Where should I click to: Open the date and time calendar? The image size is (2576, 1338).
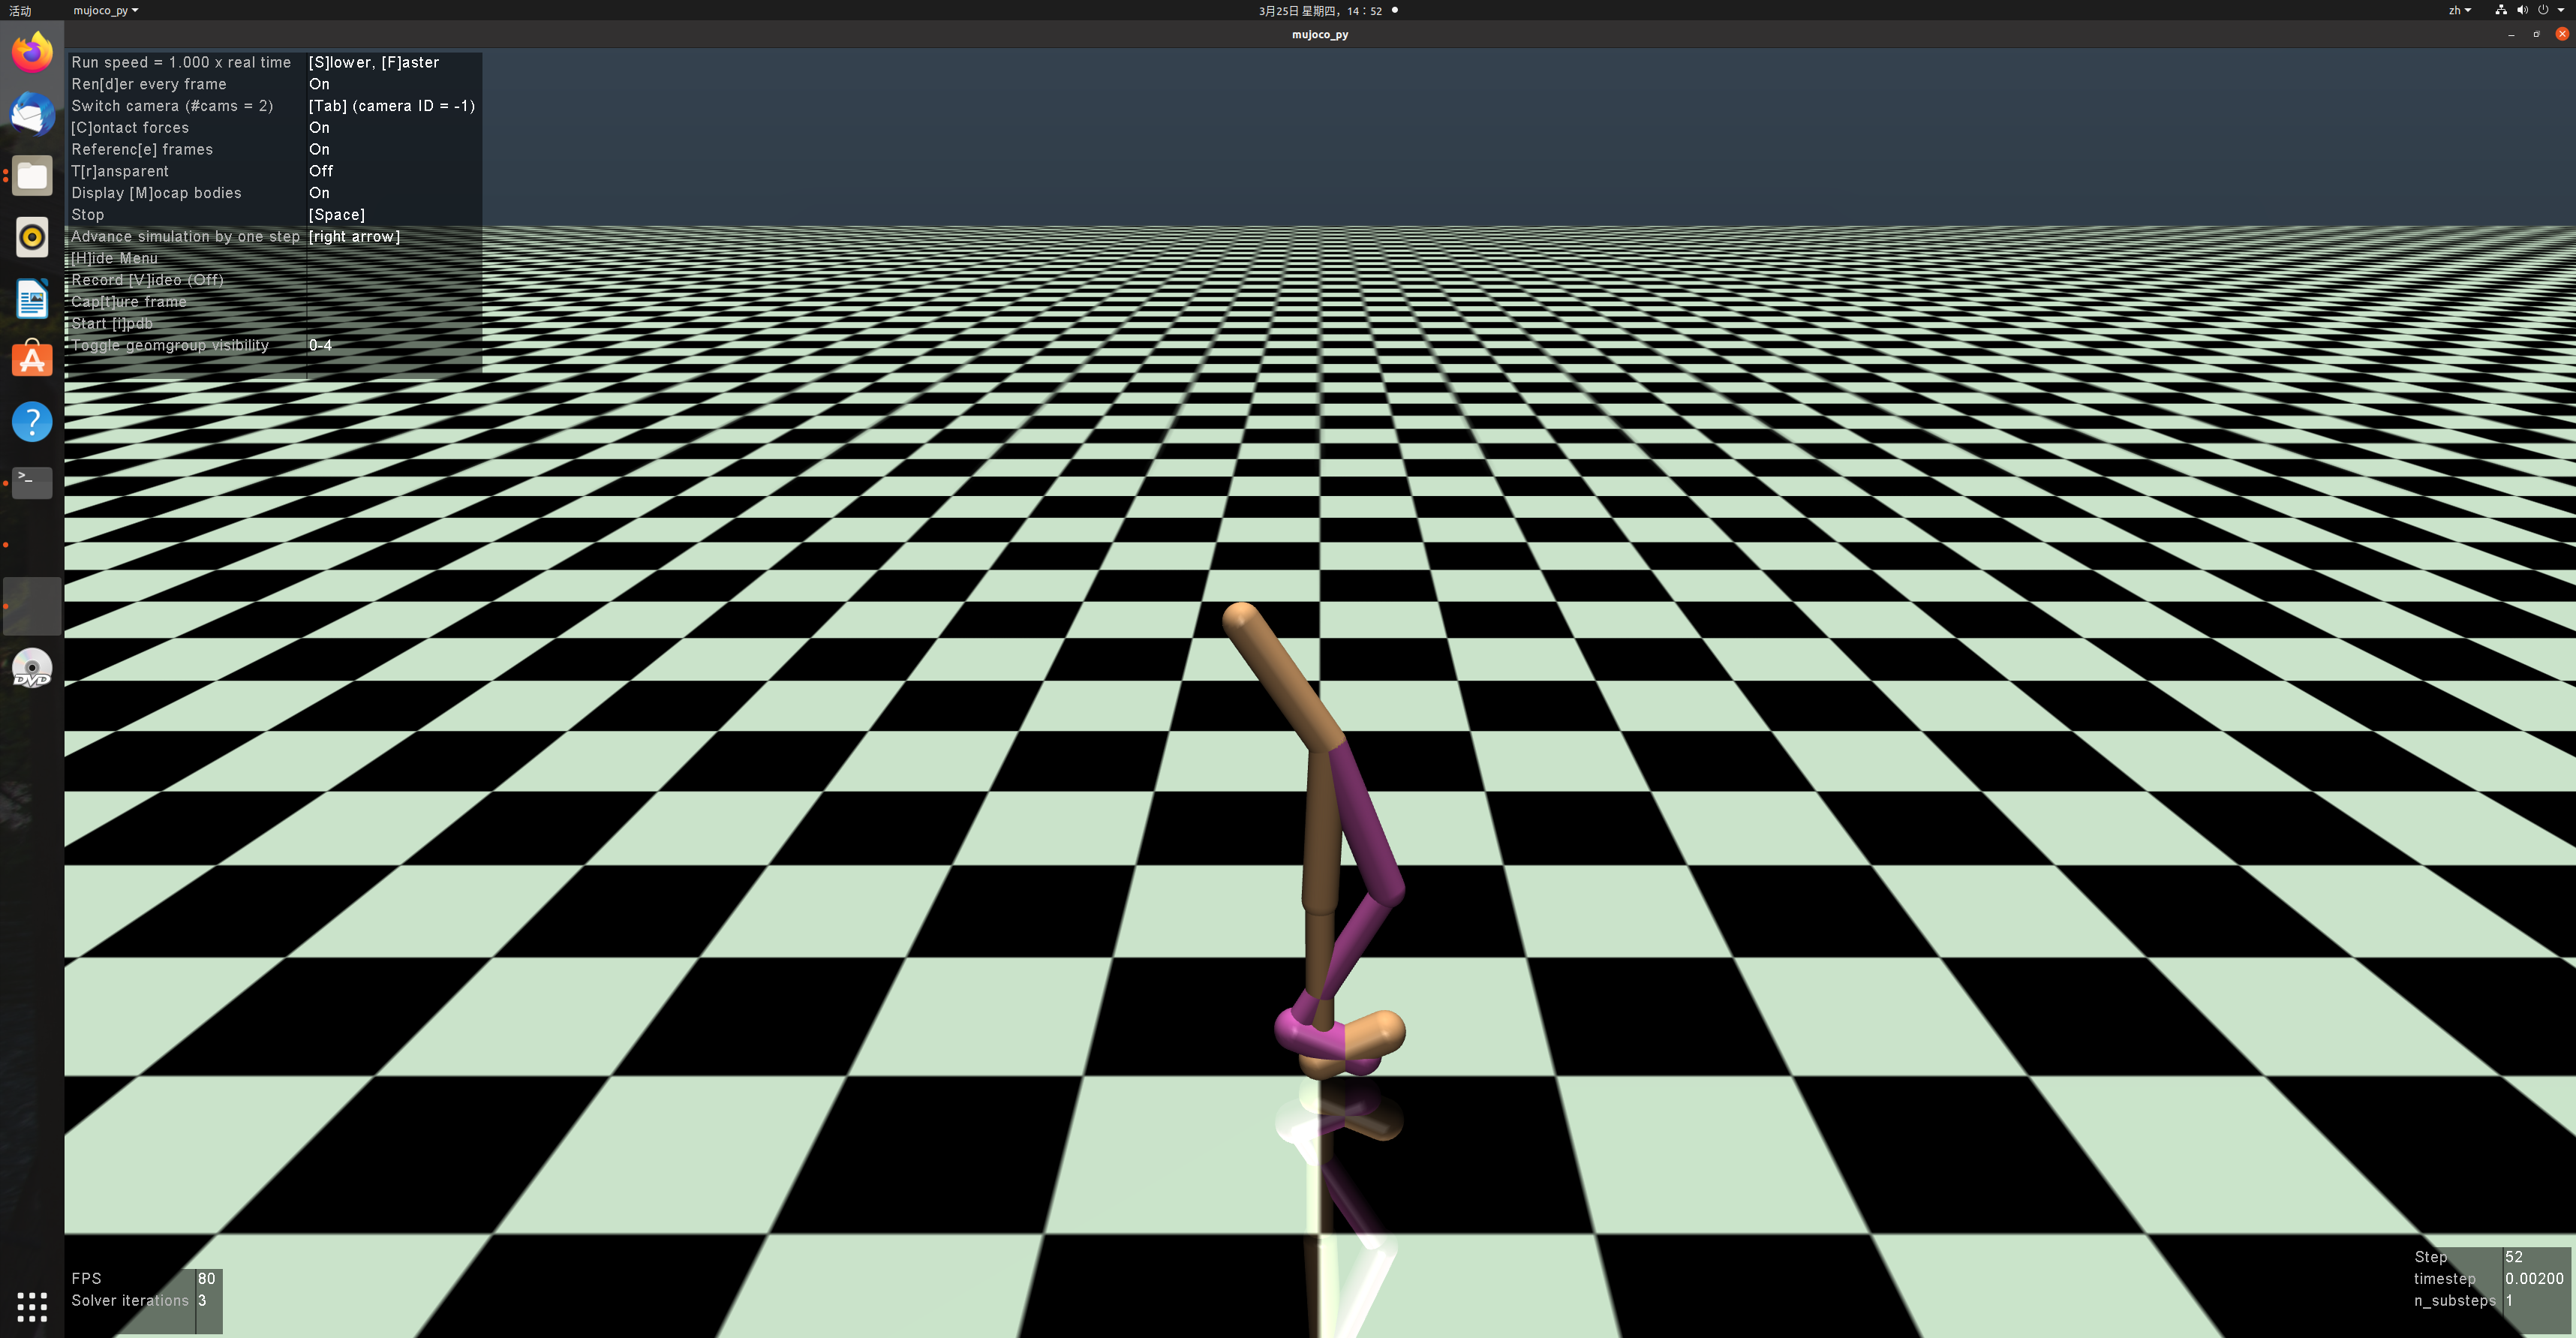(x=1320, y=10)
